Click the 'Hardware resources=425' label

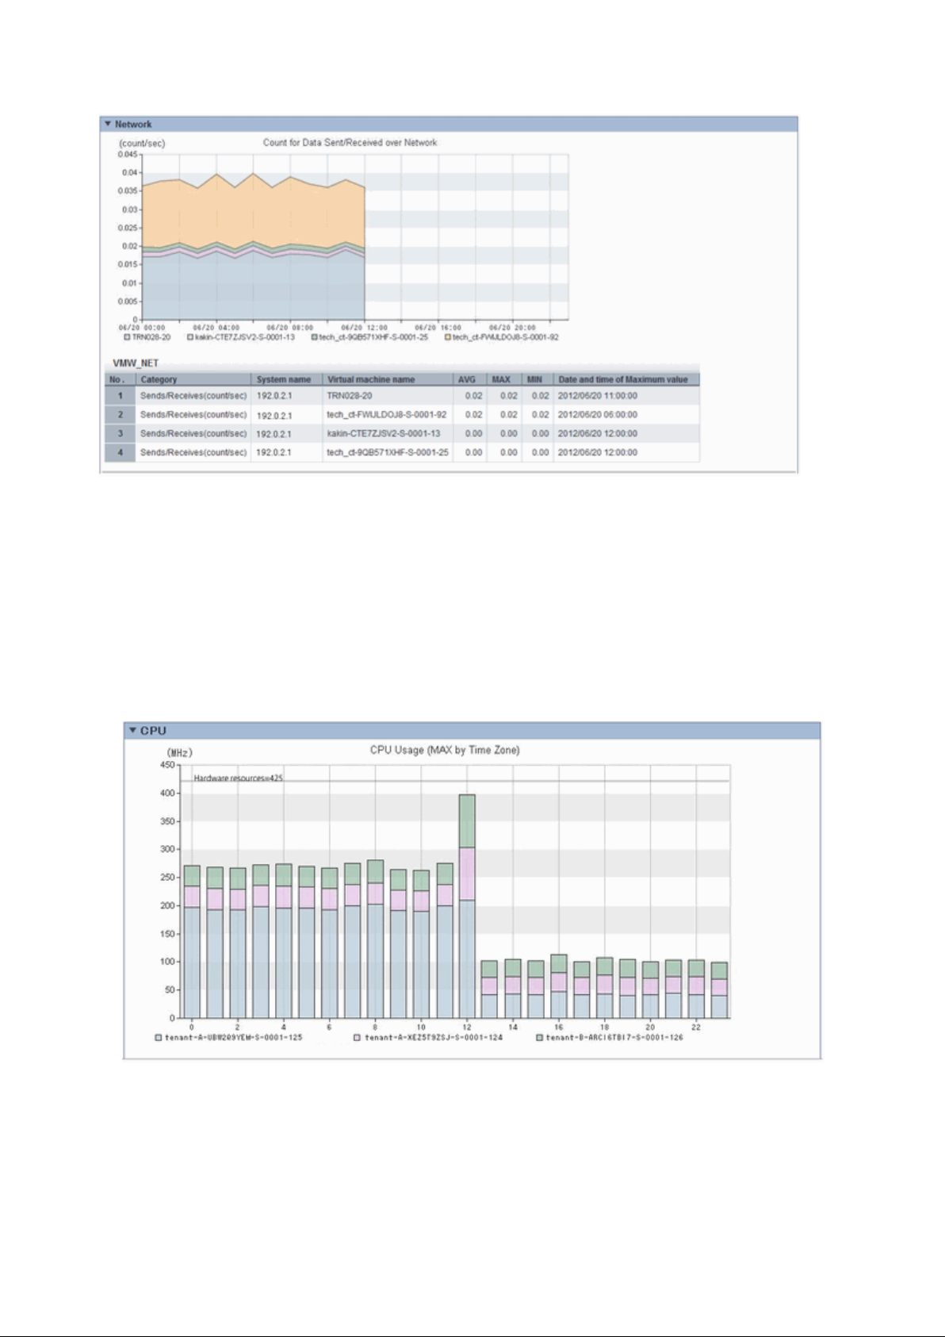[238, 778]
